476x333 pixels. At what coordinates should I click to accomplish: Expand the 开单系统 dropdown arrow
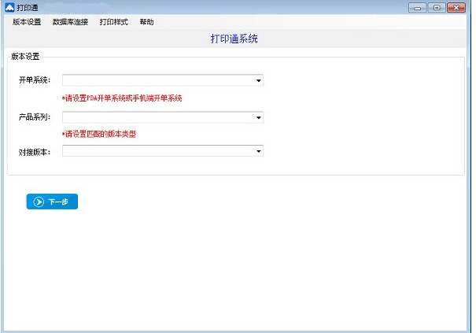click(258, 80)
